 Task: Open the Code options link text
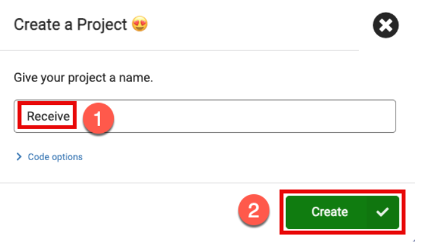pos(55,157)
